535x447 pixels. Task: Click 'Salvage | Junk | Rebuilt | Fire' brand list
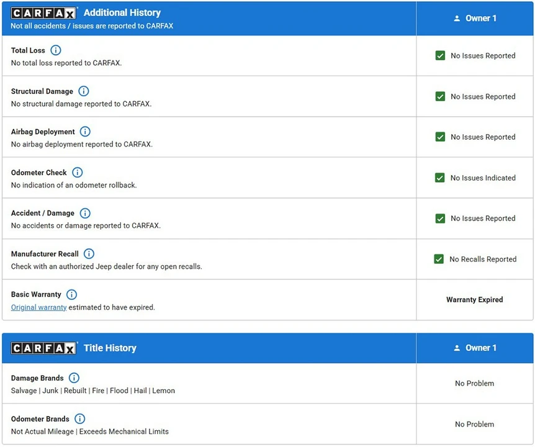(93, 391)
